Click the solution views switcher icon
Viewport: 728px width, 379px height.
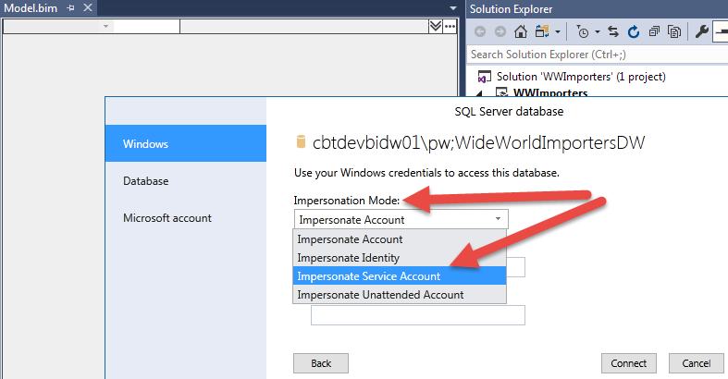point(543,31)
